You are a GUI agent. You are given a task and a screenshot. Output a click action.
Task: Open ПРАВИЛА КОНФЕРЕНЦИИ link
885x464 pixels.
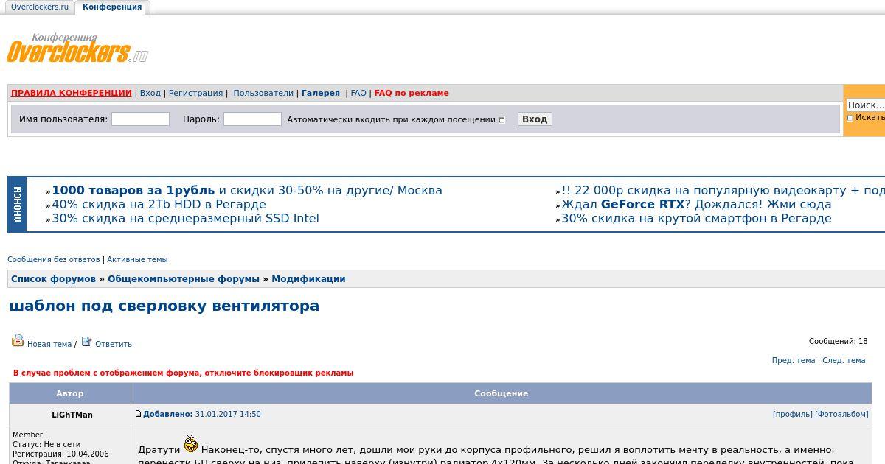click(71, 93)
